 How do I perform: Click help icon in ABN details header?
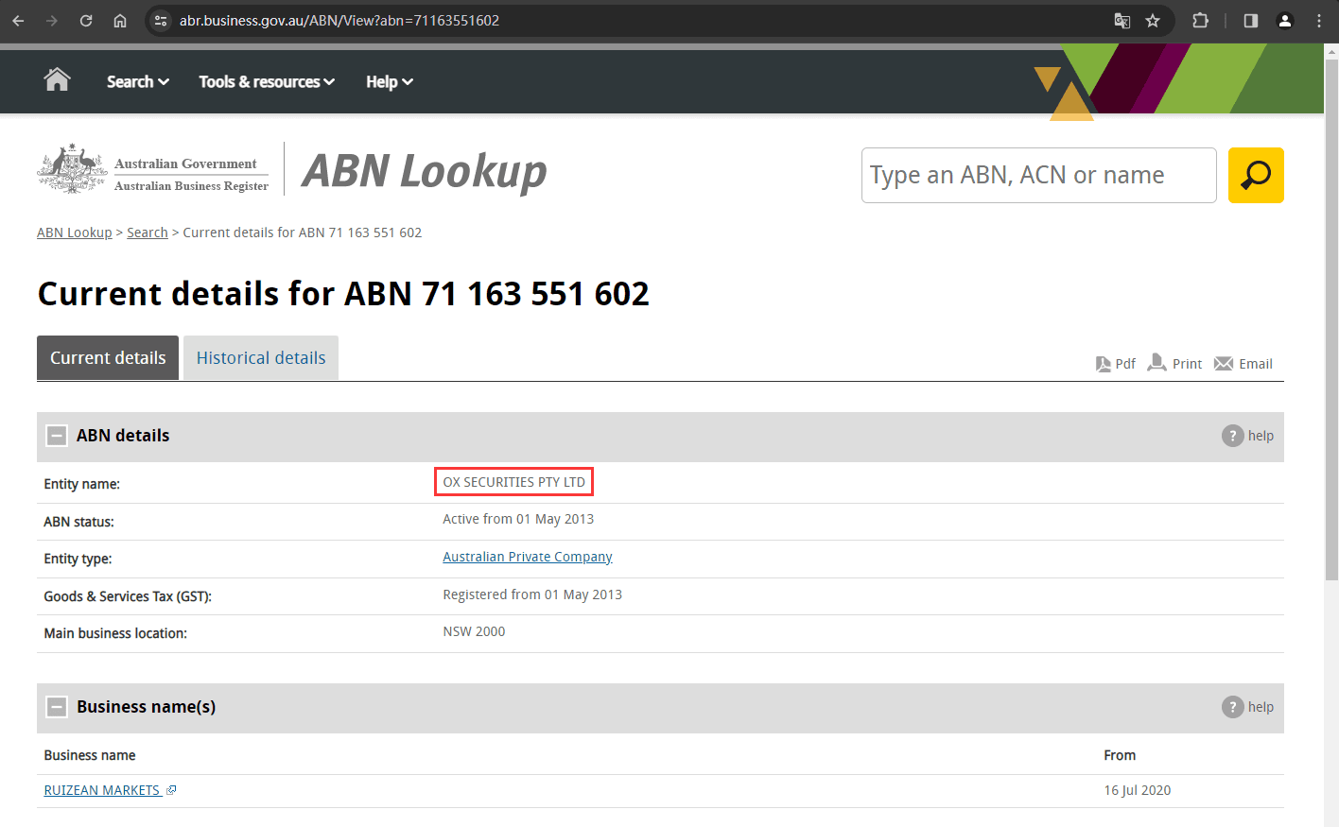[1232, 436]
